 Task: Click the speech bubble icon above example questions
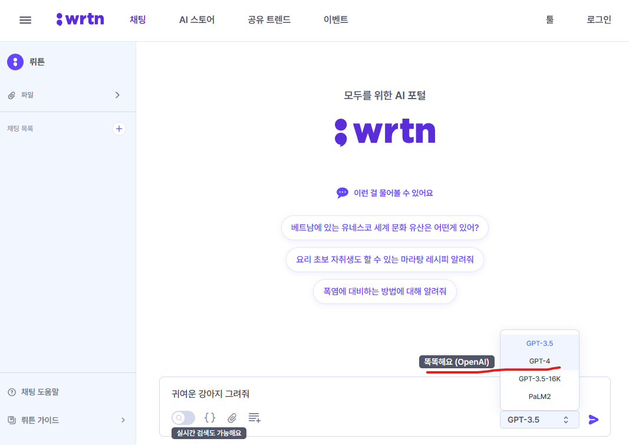[x=342, y=192]
